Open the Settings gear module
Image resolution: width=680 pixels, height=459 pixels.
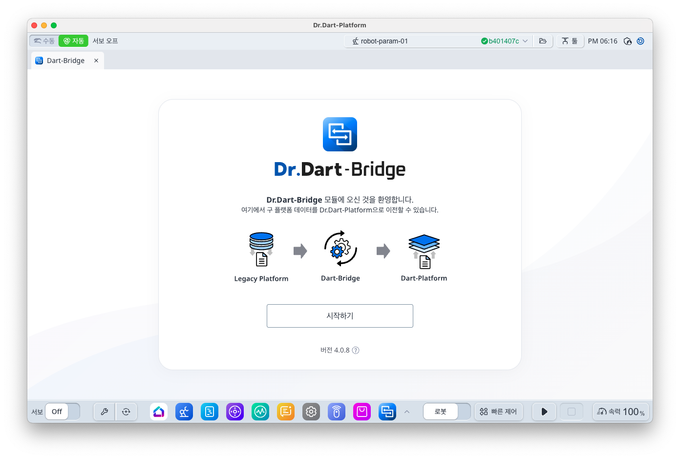tap(311, 412)
